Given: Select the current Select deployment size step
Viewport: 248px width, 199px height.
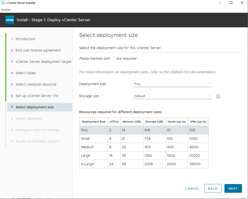Looking at the screenshot, I should tap(35, 107).
